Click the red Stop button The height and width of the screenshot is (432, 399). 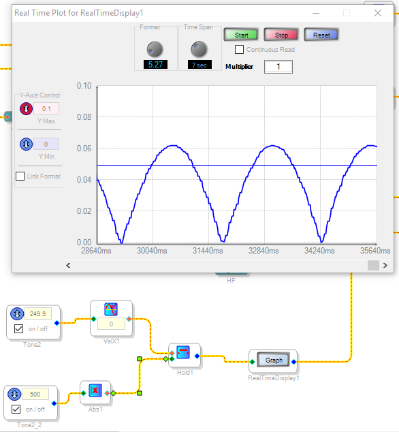pos(281,35)
